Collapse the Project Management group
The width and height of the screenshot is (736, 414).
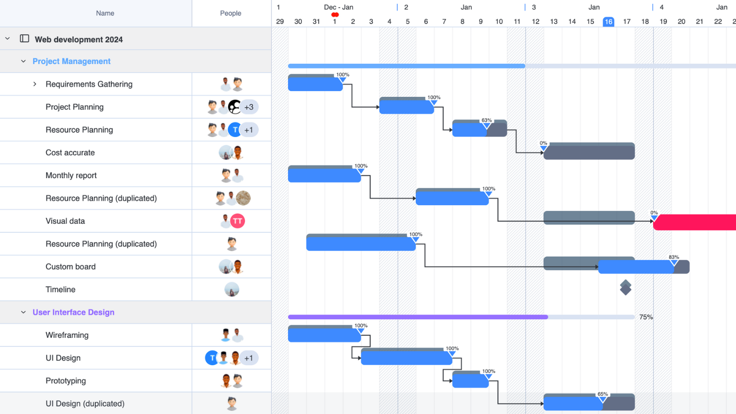(23, 61)
